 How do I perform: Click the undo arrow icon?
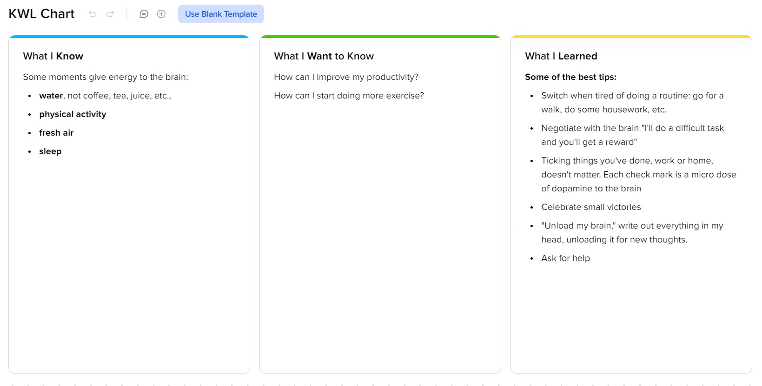click(x=93, y=14)
